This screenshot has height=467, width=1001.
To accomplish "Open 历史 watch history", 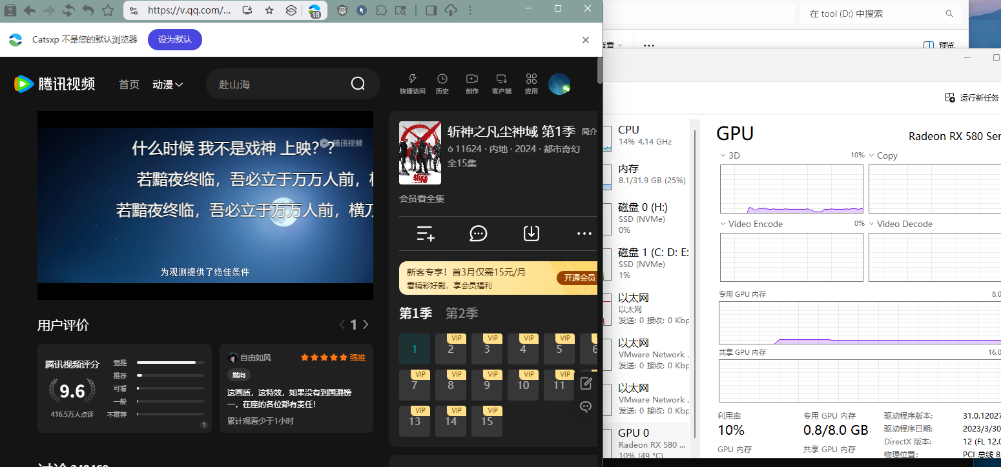I will click(x=442, y=84).
